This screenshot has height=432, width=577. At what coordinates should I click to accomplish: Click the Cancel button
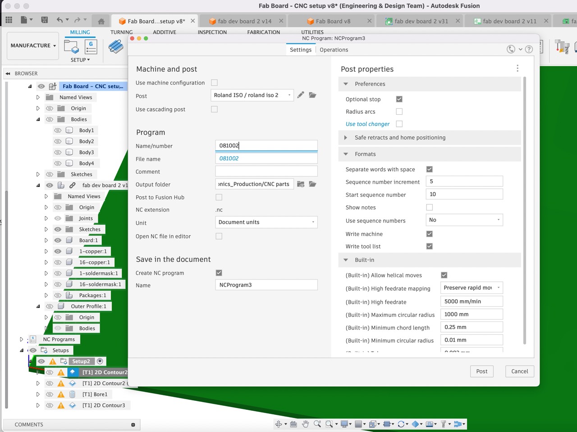coord(520,372)
